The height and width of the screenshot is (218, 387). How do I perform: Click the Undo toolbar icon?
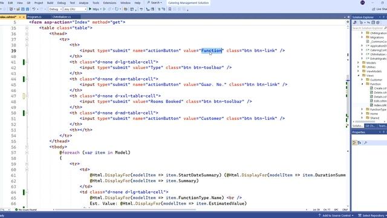coord(34,9)
